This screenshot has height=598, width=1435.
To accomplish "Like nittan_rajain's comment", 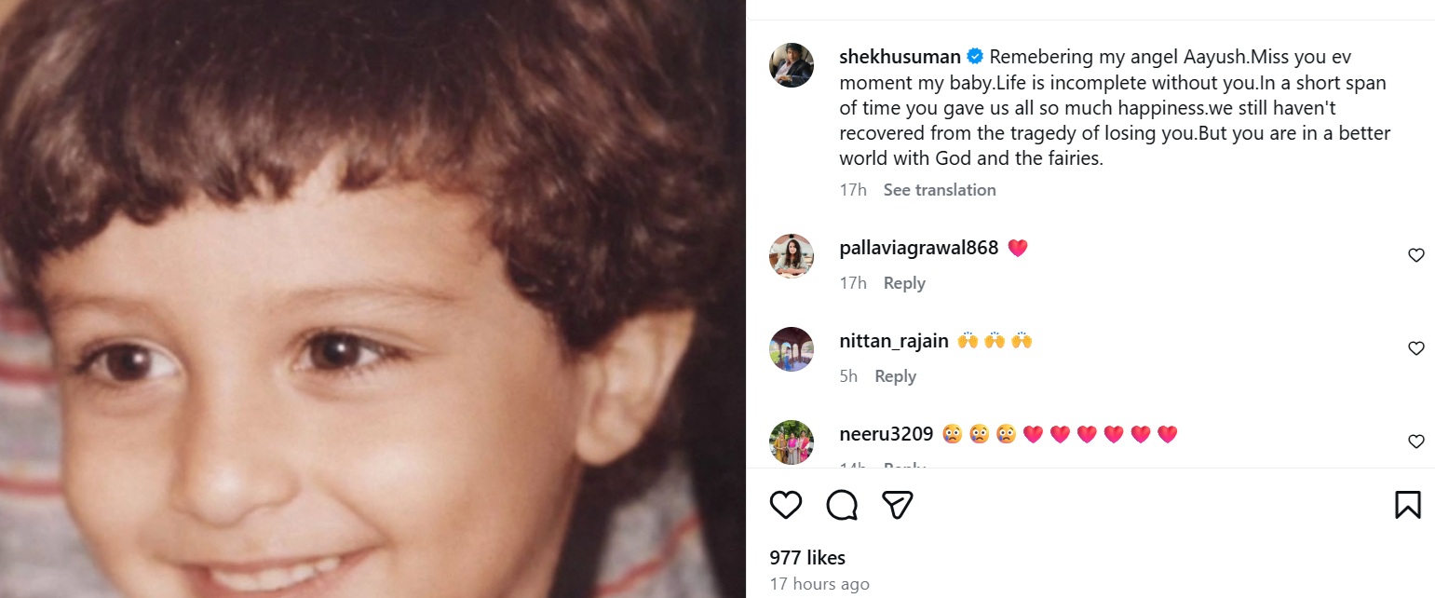I will pyautogui.click(x=1415, y=348).
